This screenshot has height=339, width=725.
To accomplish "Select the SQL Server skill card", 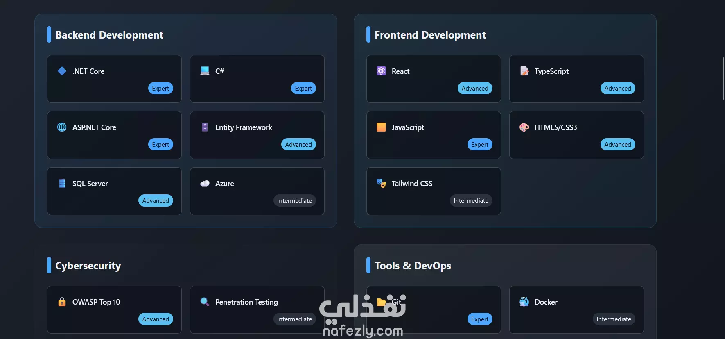I will (114, 191).
